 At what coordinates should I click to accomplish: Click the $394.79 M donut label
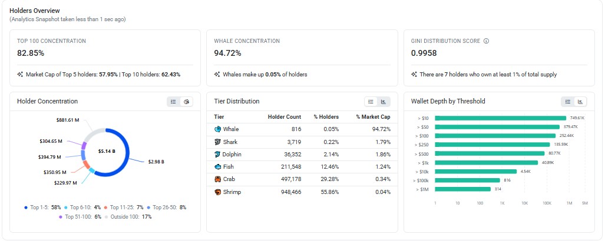click(50, 157)
